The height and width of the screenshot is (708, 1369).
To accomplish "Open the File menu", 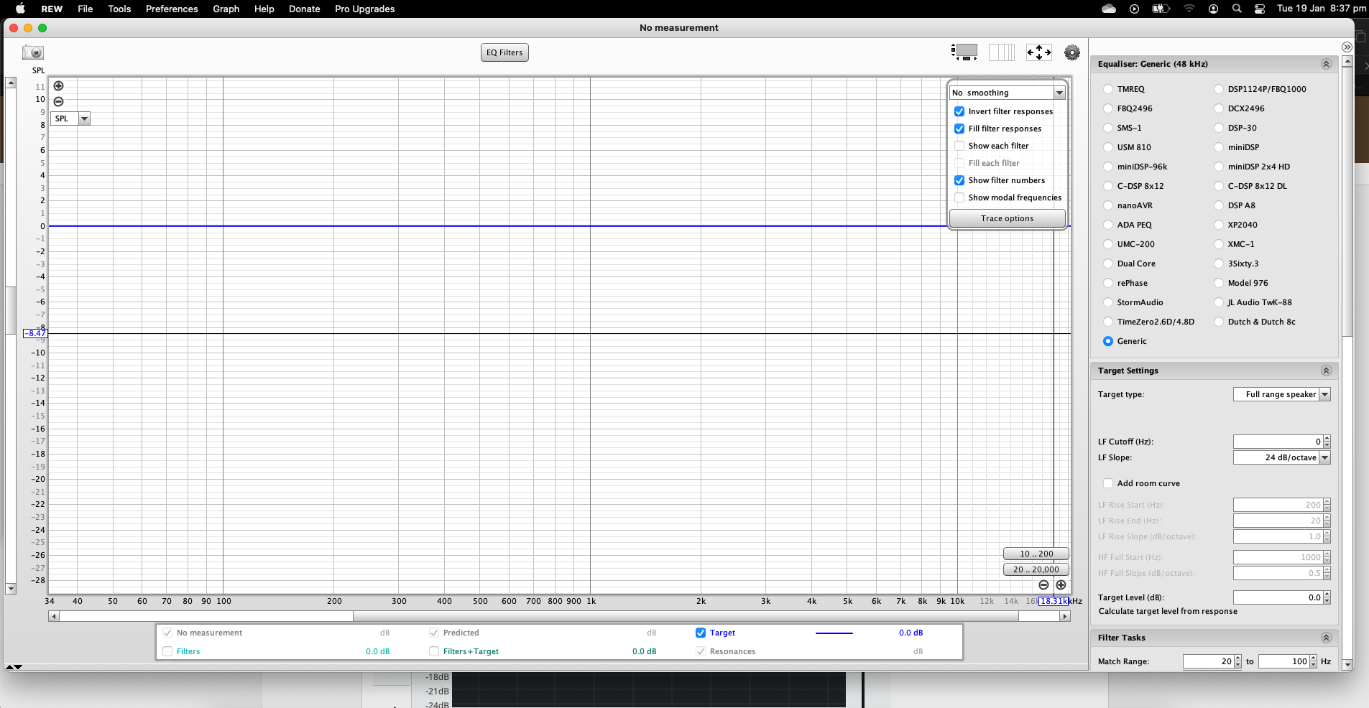I will pyautogui.click(x=86, y=9).
